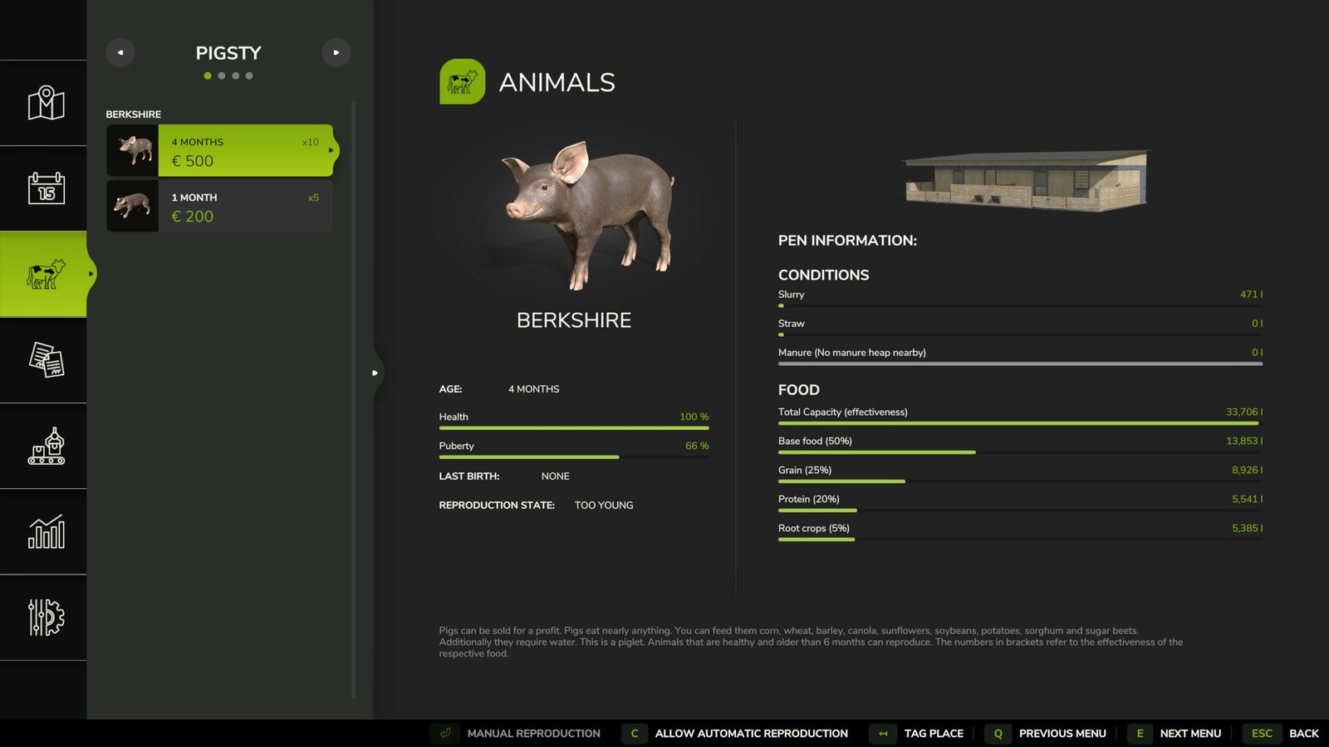Open the calendar icon in the sidebar
1329x747 pixels.
pyautogui.click(x=45, y=188)
